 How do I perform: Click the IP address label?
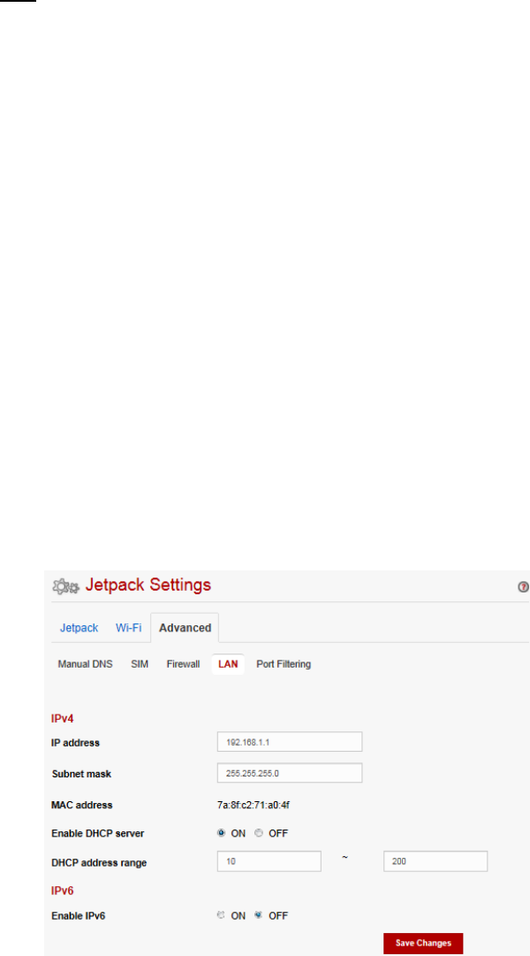coord(75,743)
